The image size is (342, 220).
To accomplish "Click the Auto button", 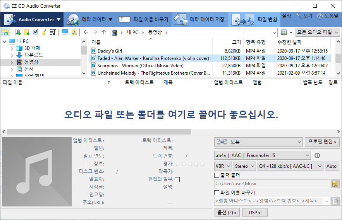I will (332, 166).
